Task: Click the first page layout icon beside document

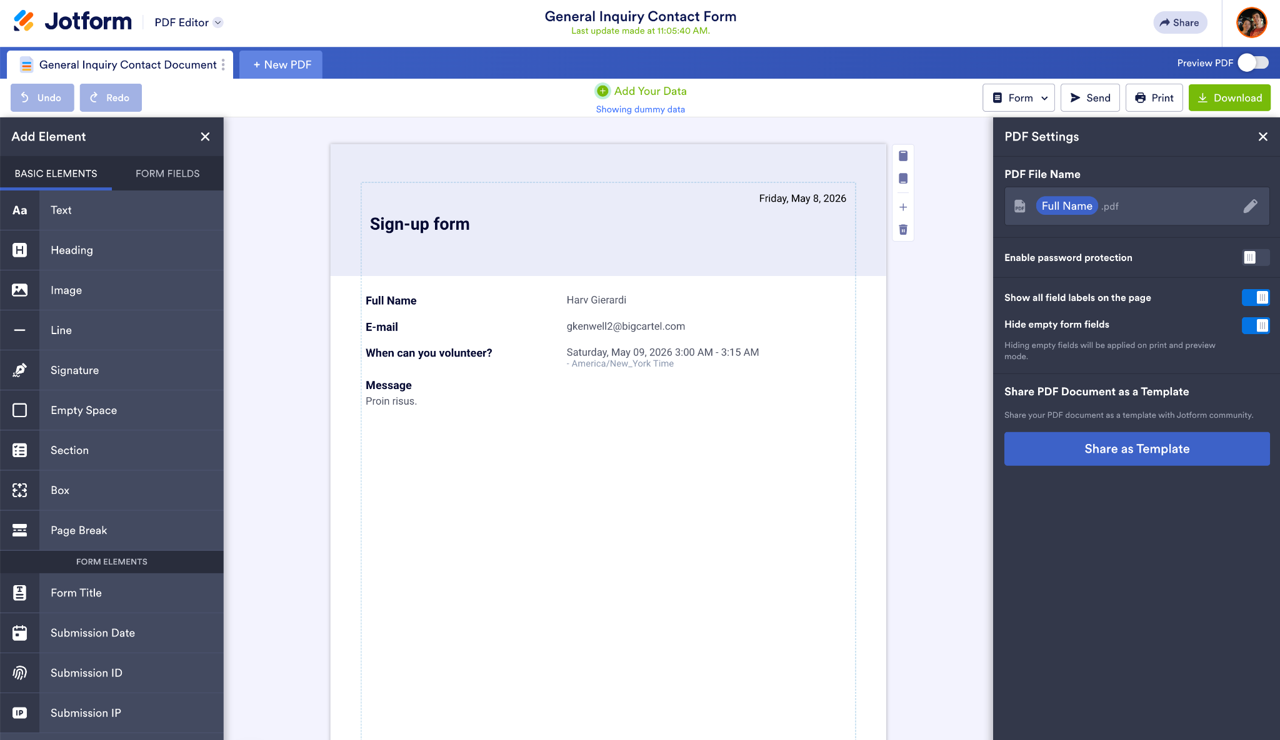Action: pyautogui.click(x=903, y=155)
